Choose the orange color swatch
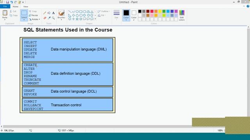This screenshot has width=250, height=140. click(156, 11)
